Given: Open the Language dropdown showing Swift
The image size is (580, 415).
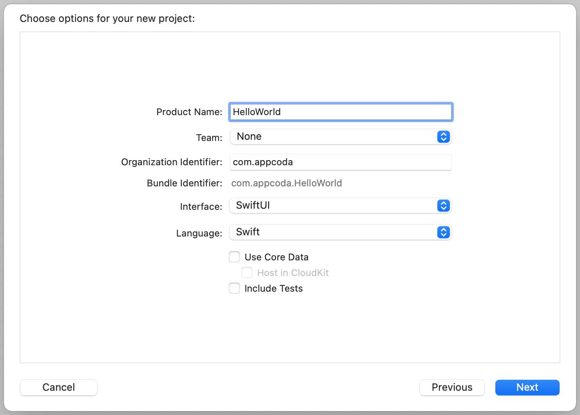Looking at the screenshot, I should [340, 232].
